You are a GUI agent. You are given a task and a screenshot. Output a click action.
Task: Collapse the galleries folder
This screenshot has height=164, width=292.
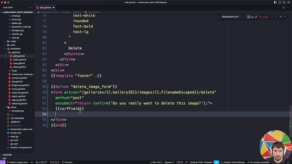coord(16,52)
